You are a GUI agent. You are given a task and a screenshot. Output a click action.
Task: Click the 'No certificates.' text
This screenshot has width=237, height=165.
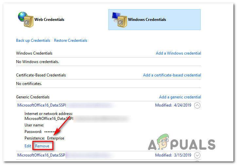29,84
